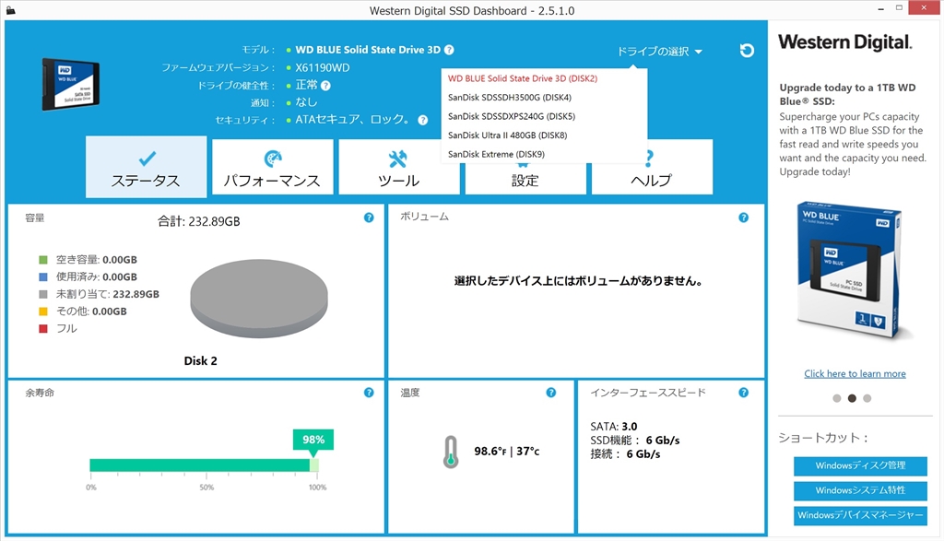
Task: Select first carousel dot in ad panel
Action: [x=837, y=398]
